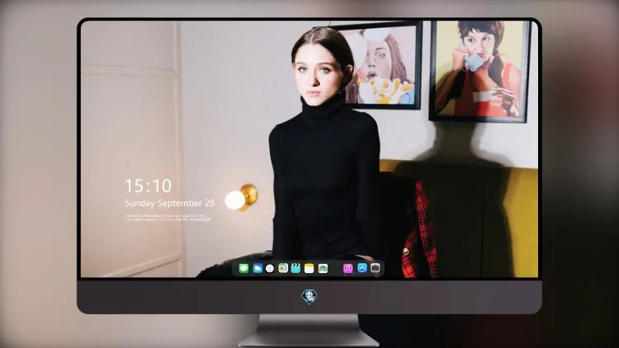
Task: Open the blue App Store icon
Action: pyautogui.click(x=362, y=268)
